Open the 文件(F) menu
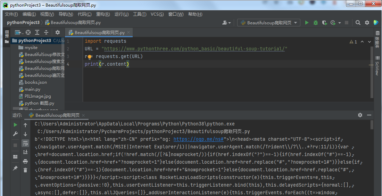This screenshot has width=382, height=196. 11,14
